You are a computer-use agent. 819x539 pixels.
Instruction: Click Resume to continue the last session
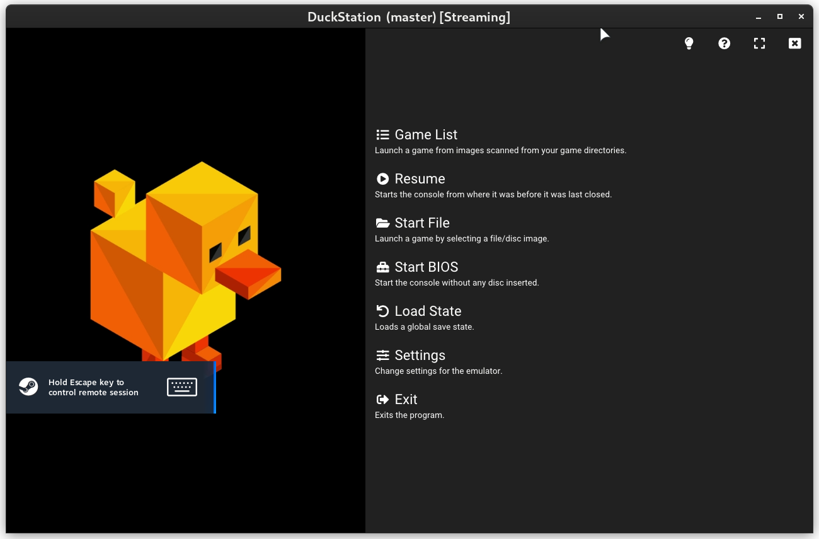click(x=419, y=178)
